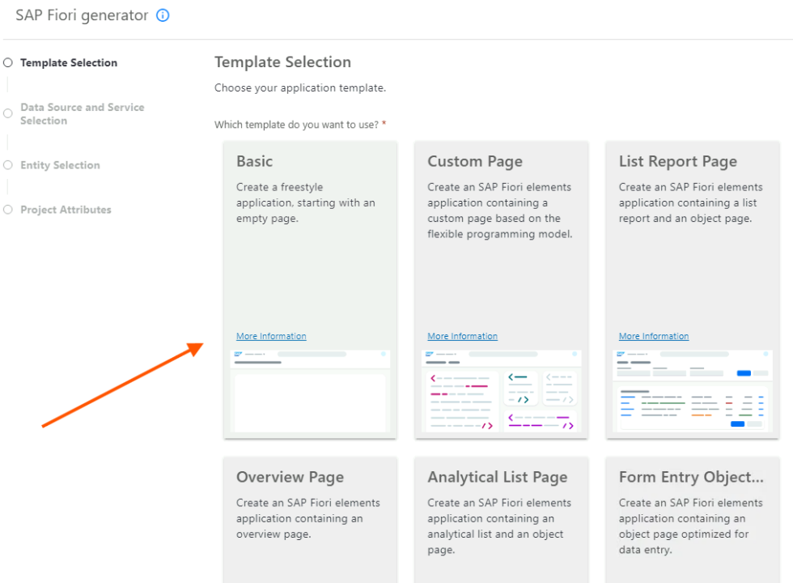Image resolution: width=793 pixels, height=583 pixels.
Task: Select the Project Attributes step
Action: tap(57, 210)
